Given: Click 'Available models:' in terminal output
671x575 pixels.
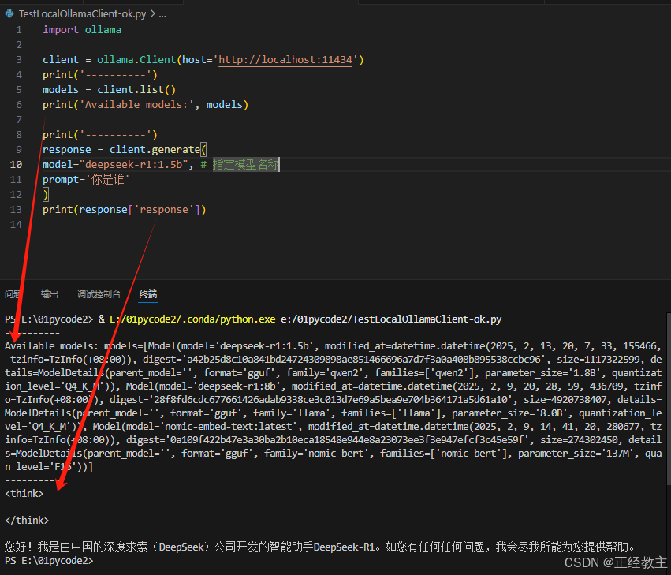Looking at the screenshot, I should 51,346.
